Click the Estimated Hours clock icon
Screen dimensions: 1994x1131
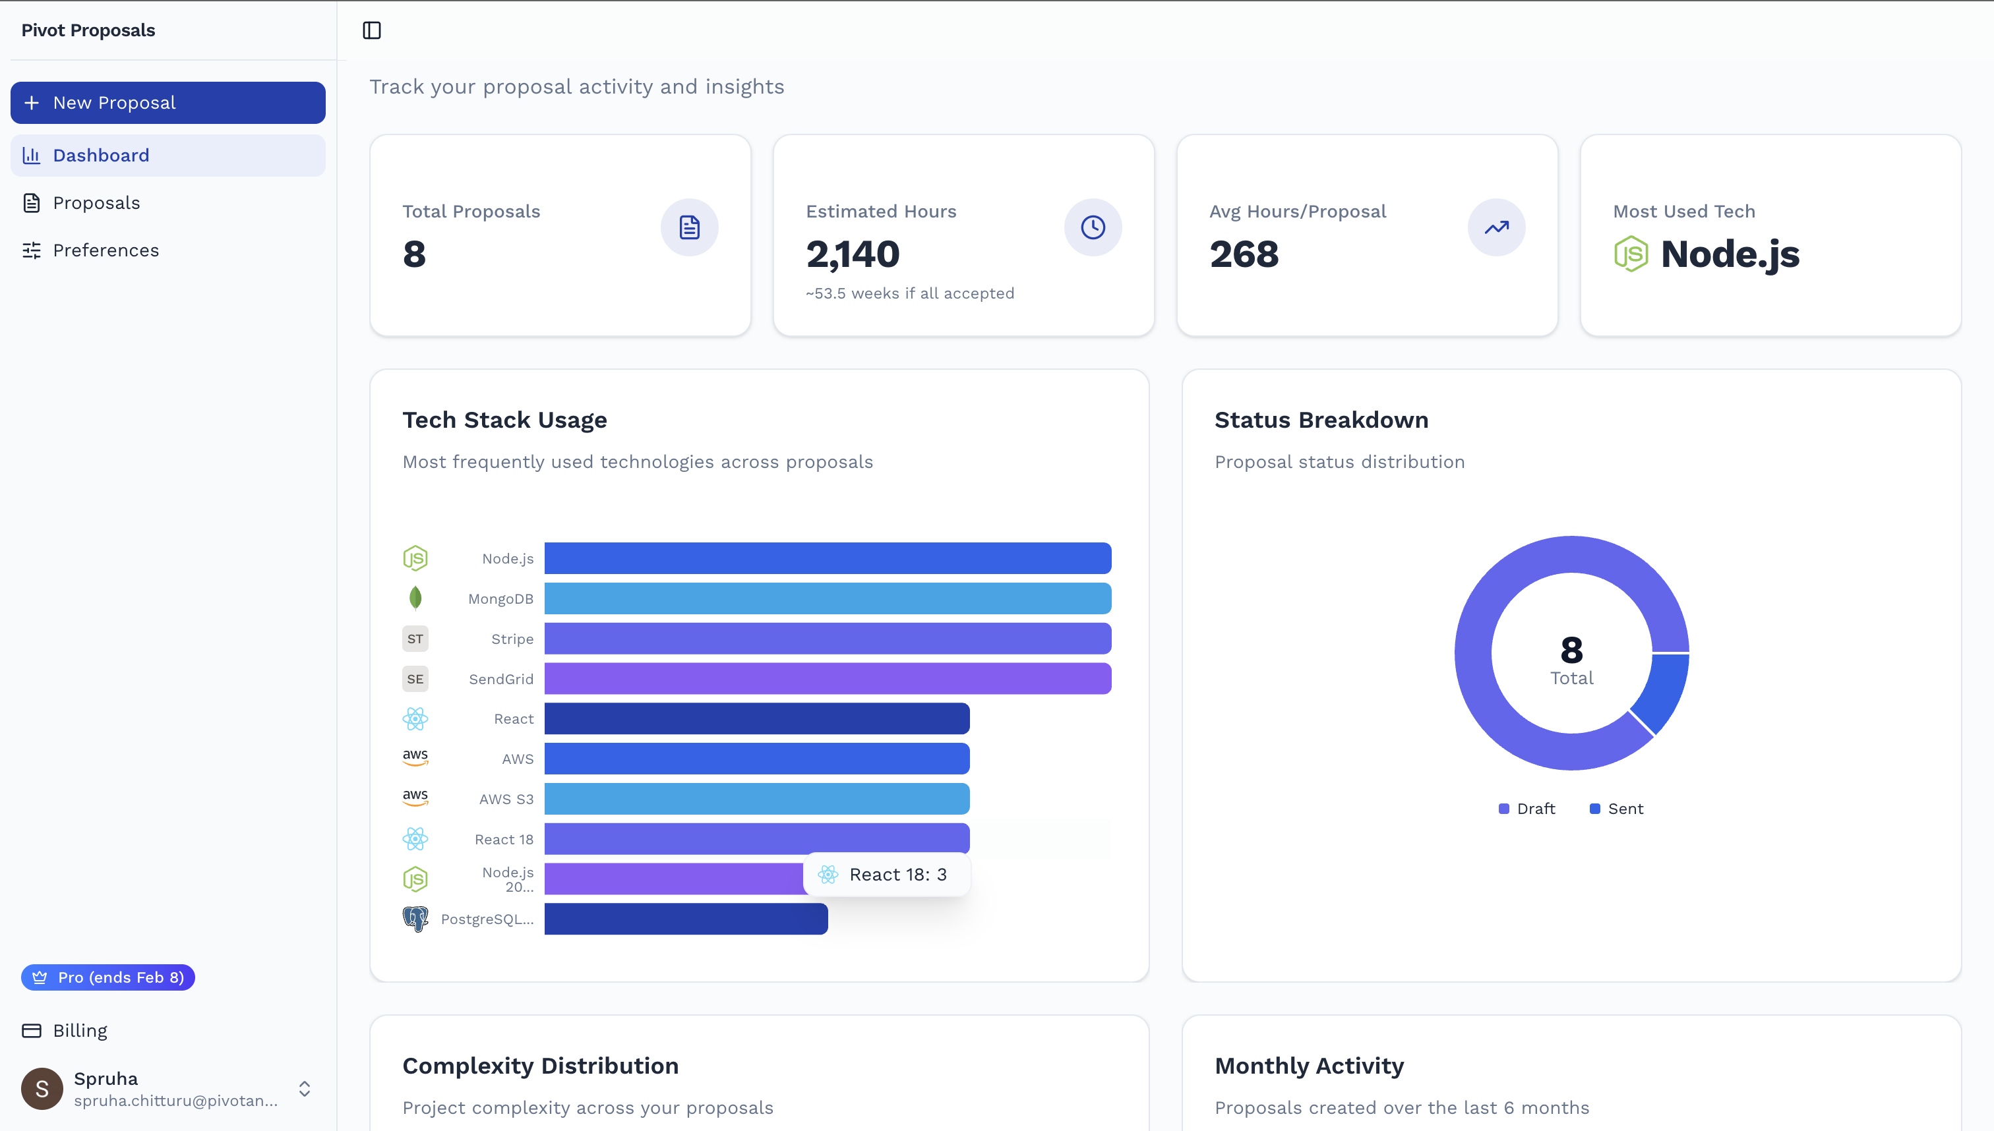point(1093,227)
